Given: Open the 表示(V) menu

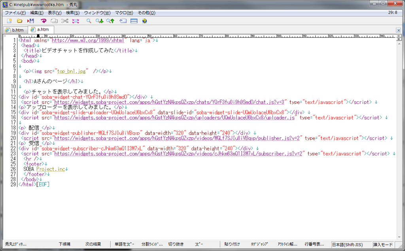Looking at the screenshot, I should point(55,13).
